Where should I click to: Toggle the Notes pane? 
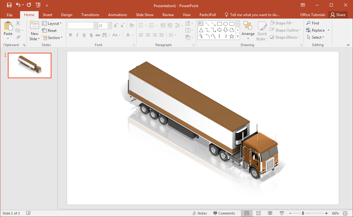[x=200, y=213]
